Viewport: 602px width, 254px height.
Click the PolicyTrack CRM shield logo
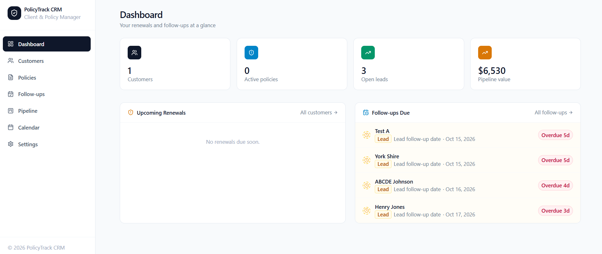click(x=14, y=13)
